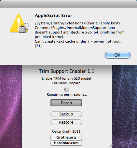Open the Groths.org link button
Screen dimensions: 137x148
[x=66, y=137]
